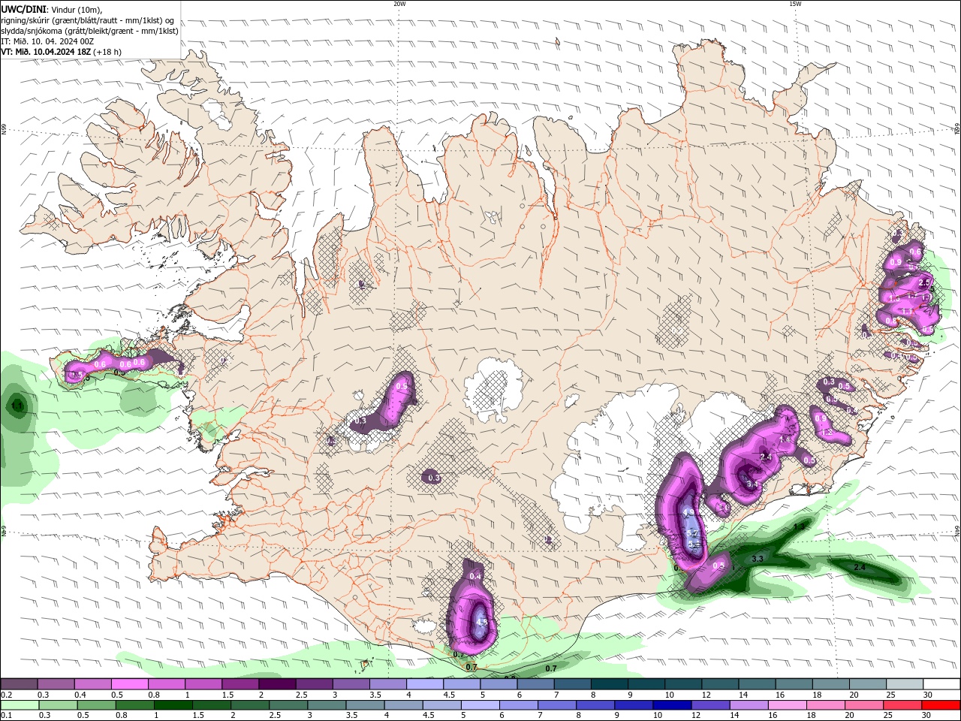961x721 pixels.
Task: Select the dark purple 2 swatch, upper legend bar
Action: [277, 683]
